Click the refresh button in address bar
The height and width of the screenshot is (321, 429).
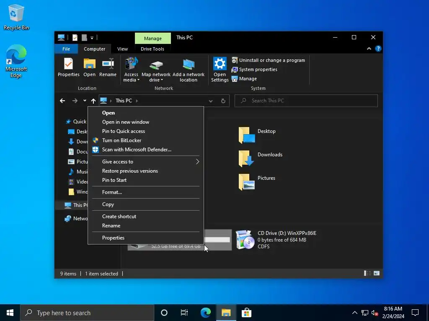[223, 101]
